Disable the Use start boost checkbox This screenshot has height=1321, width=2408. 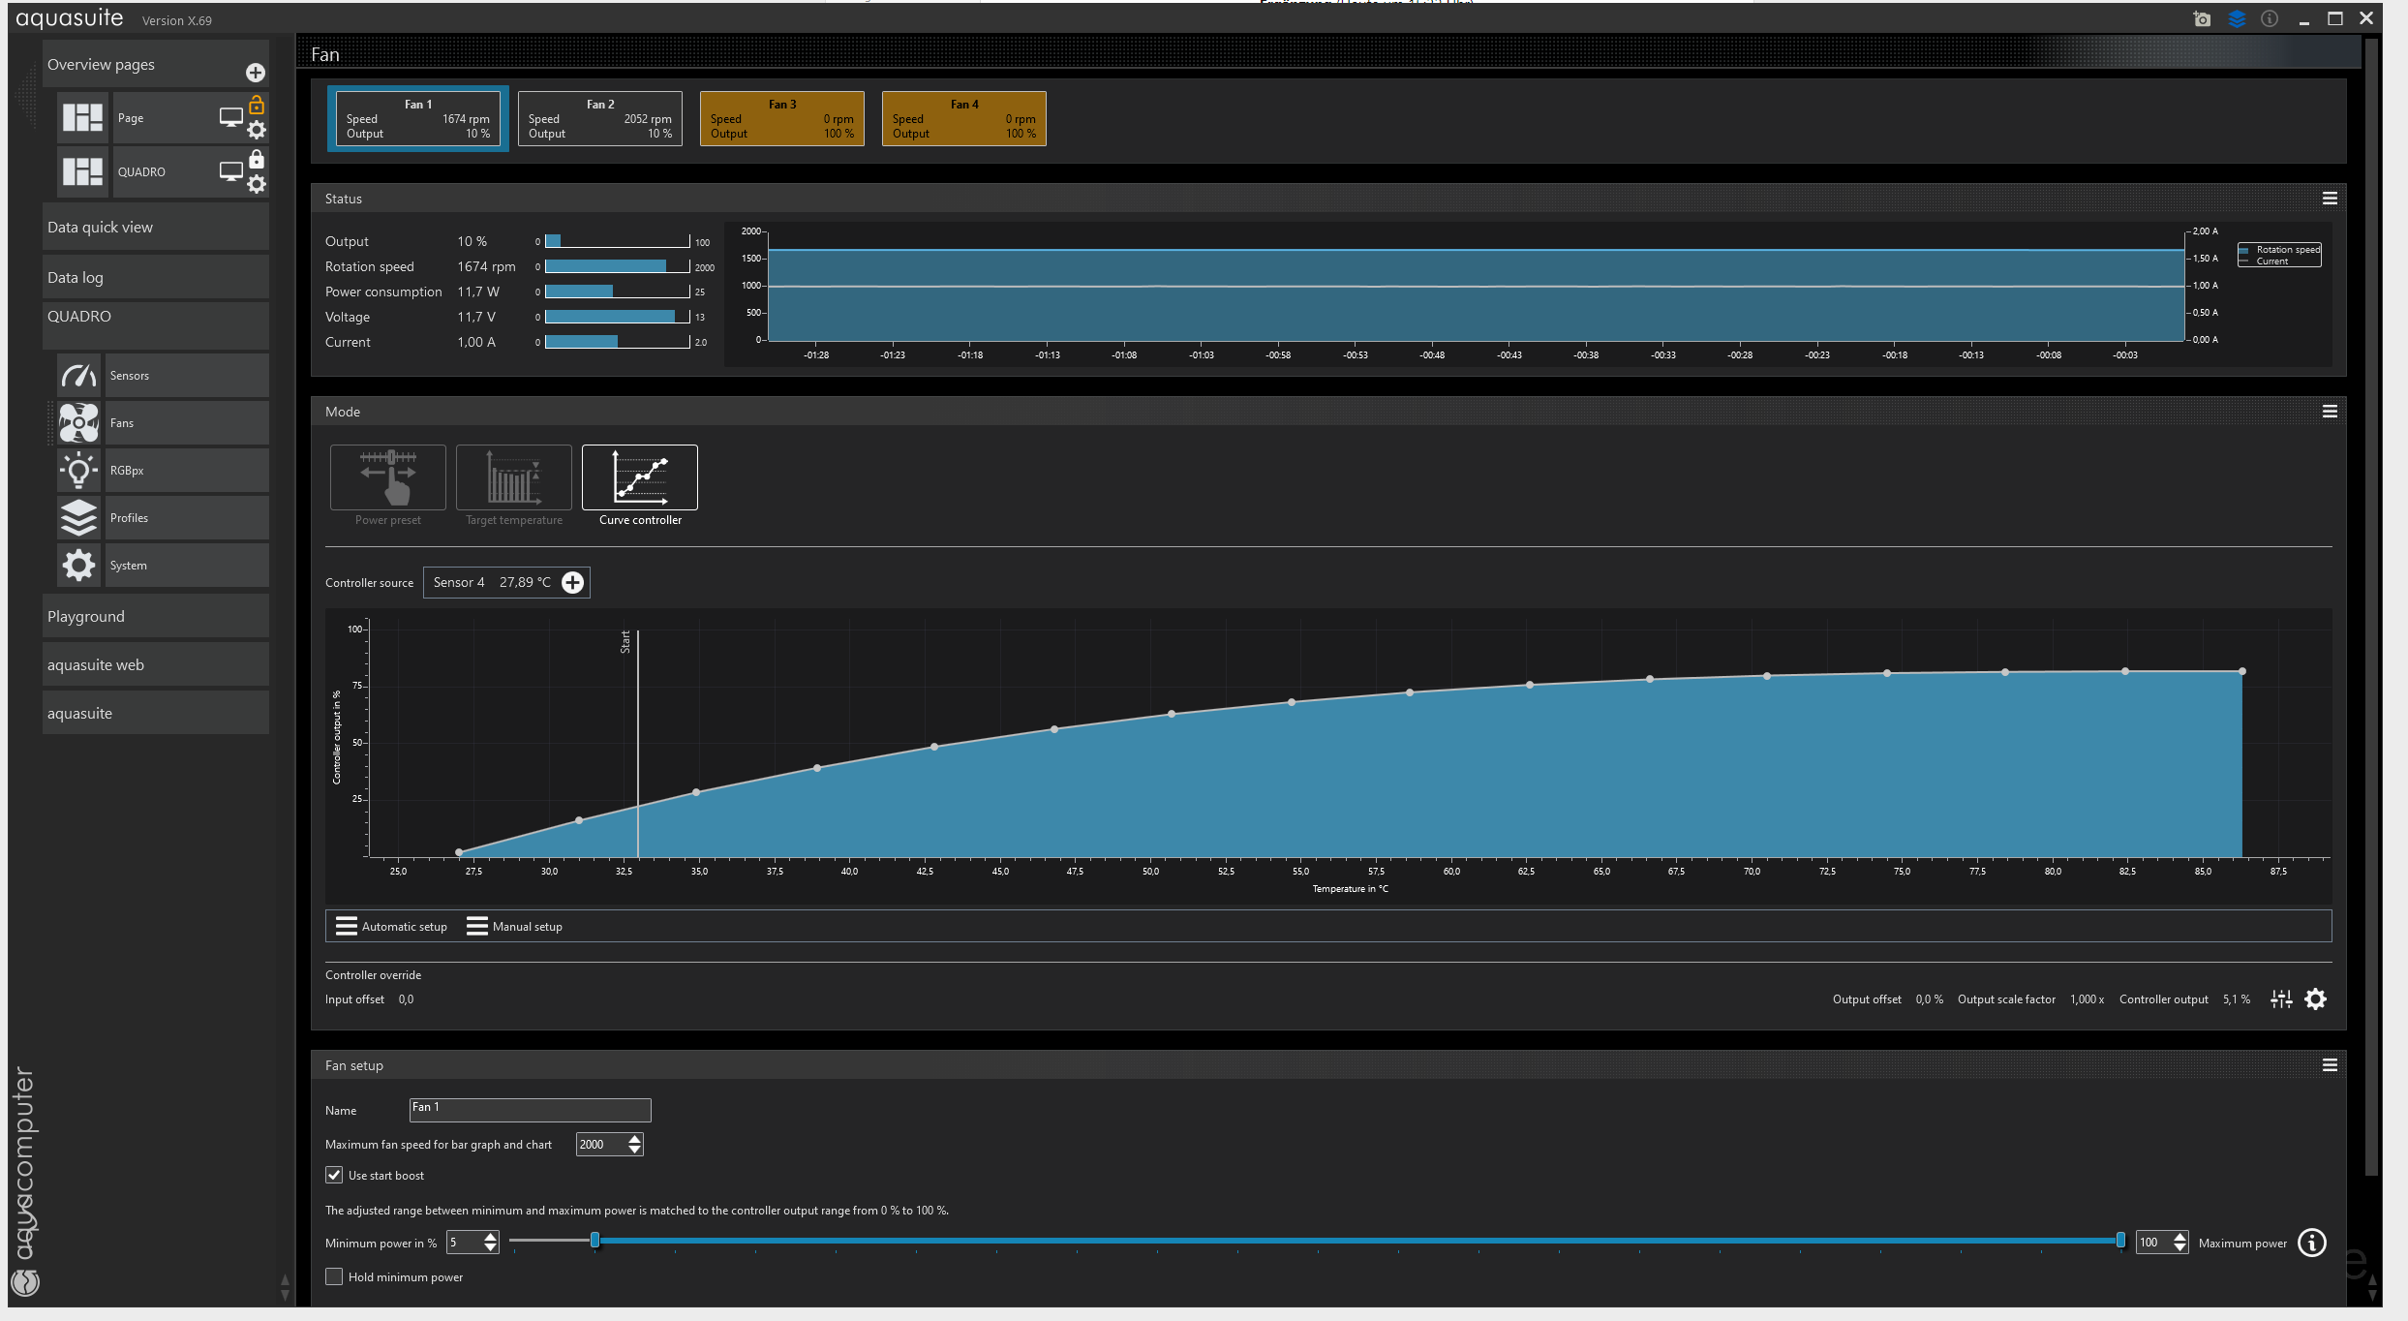[x=334, y=1175]
